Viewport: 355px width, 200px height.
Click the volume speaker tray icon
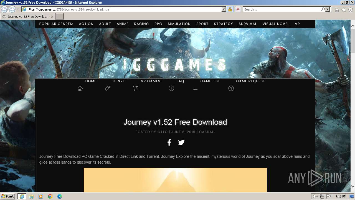coord(315,196)
